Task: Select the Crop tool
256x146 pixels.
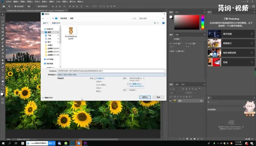Action: coord(3,28)
